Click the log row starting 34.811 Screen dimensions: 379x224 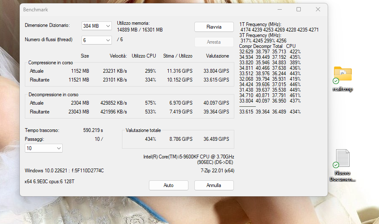[x=270, y=68]
